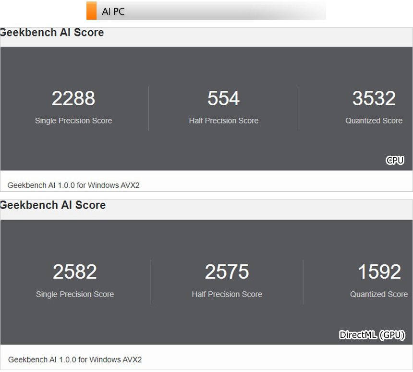Image resolution: width=413 pixels, height=372 pixels.
Task: Select the GPU Single Precision Score 2582
Action: pos(75,272)
